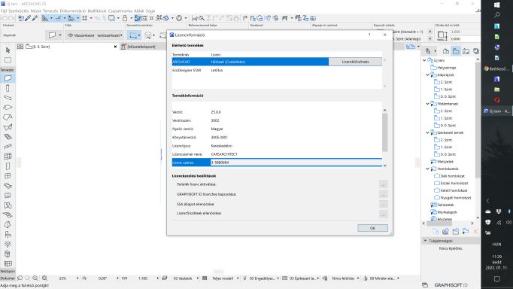Open the Layout Book in the Navigator
This screenshot has width=513, height=289.
coord(466,50)
